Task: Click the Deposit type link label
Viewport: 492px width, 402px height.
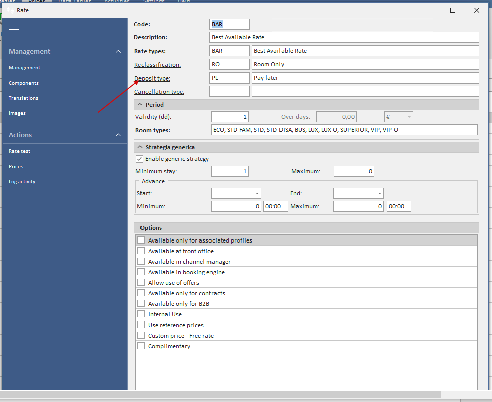Action: (x=152, y=78)
